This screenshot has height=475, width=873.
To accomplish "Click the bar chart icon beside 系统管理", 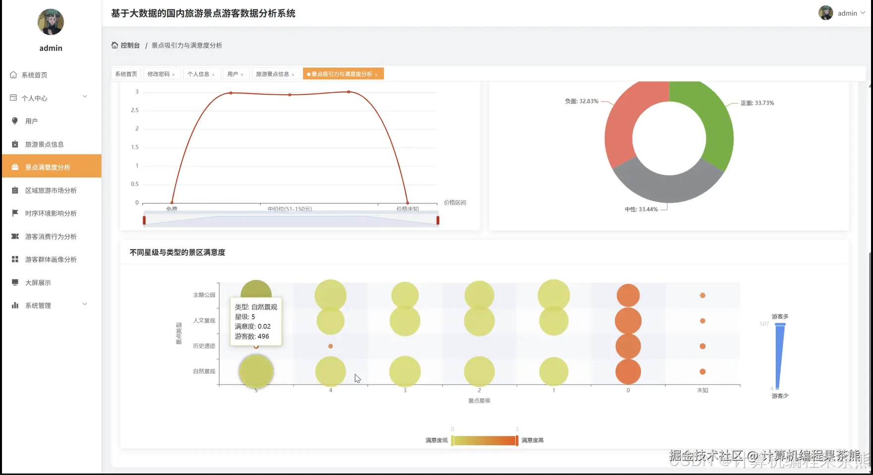I will tap(15, 305).
